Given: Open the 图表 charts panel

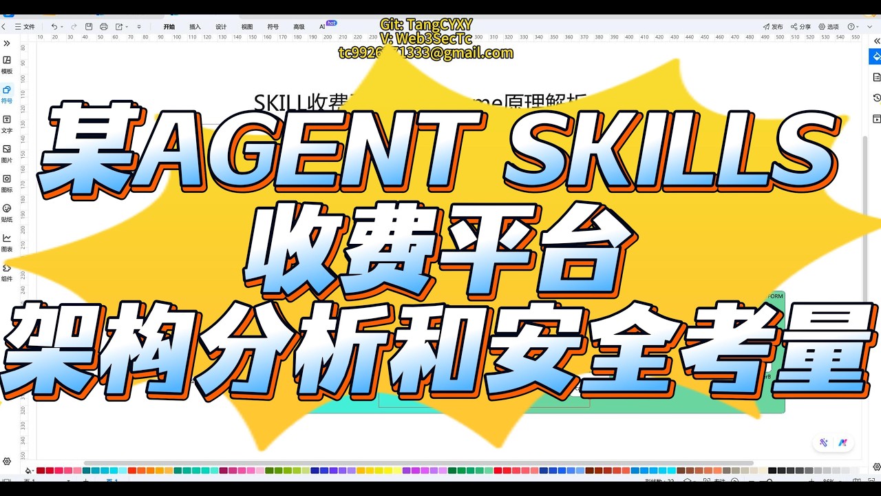Looking at the screenshot, I should point(7,242).
